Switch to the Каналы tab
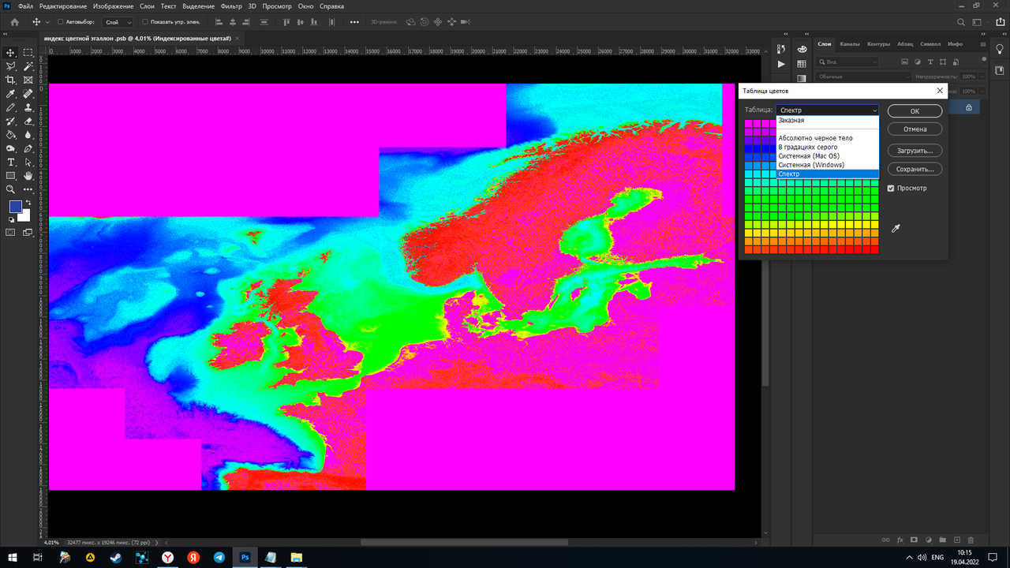Screen dimensions: 1010x568 [x=849, y=44]
